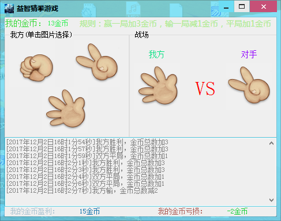Choose the scissors hand image
Viewport: 281px width, 221px height.
(x=97, y=62)
